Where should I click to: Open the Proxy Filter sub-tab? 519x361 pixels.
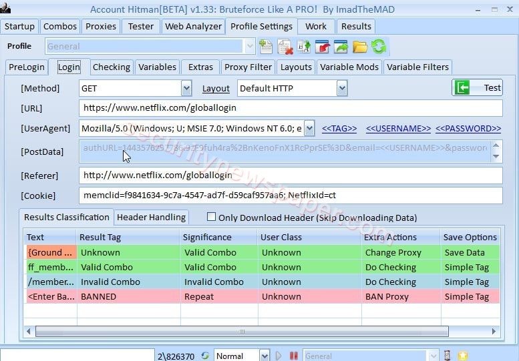tap(248, 67)
